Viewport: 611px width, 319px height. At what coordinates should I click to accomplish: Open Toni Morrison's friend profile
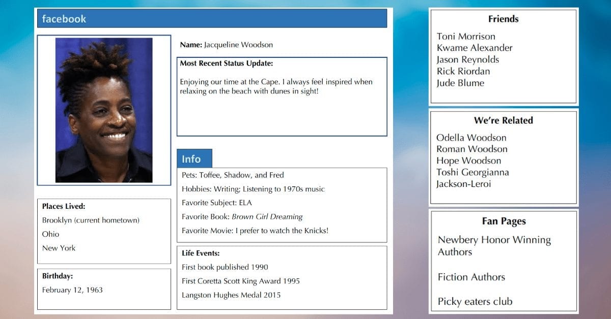(466, 37)
